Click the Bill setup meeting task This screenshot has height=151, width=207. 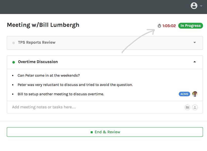tap(61, 94)
